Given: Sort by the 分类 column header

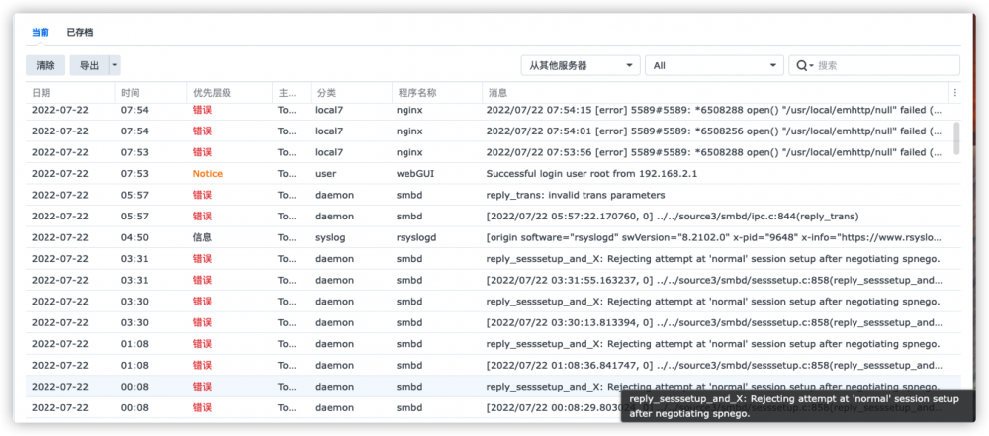Looking at the screenshot, I should pos(351,93).
